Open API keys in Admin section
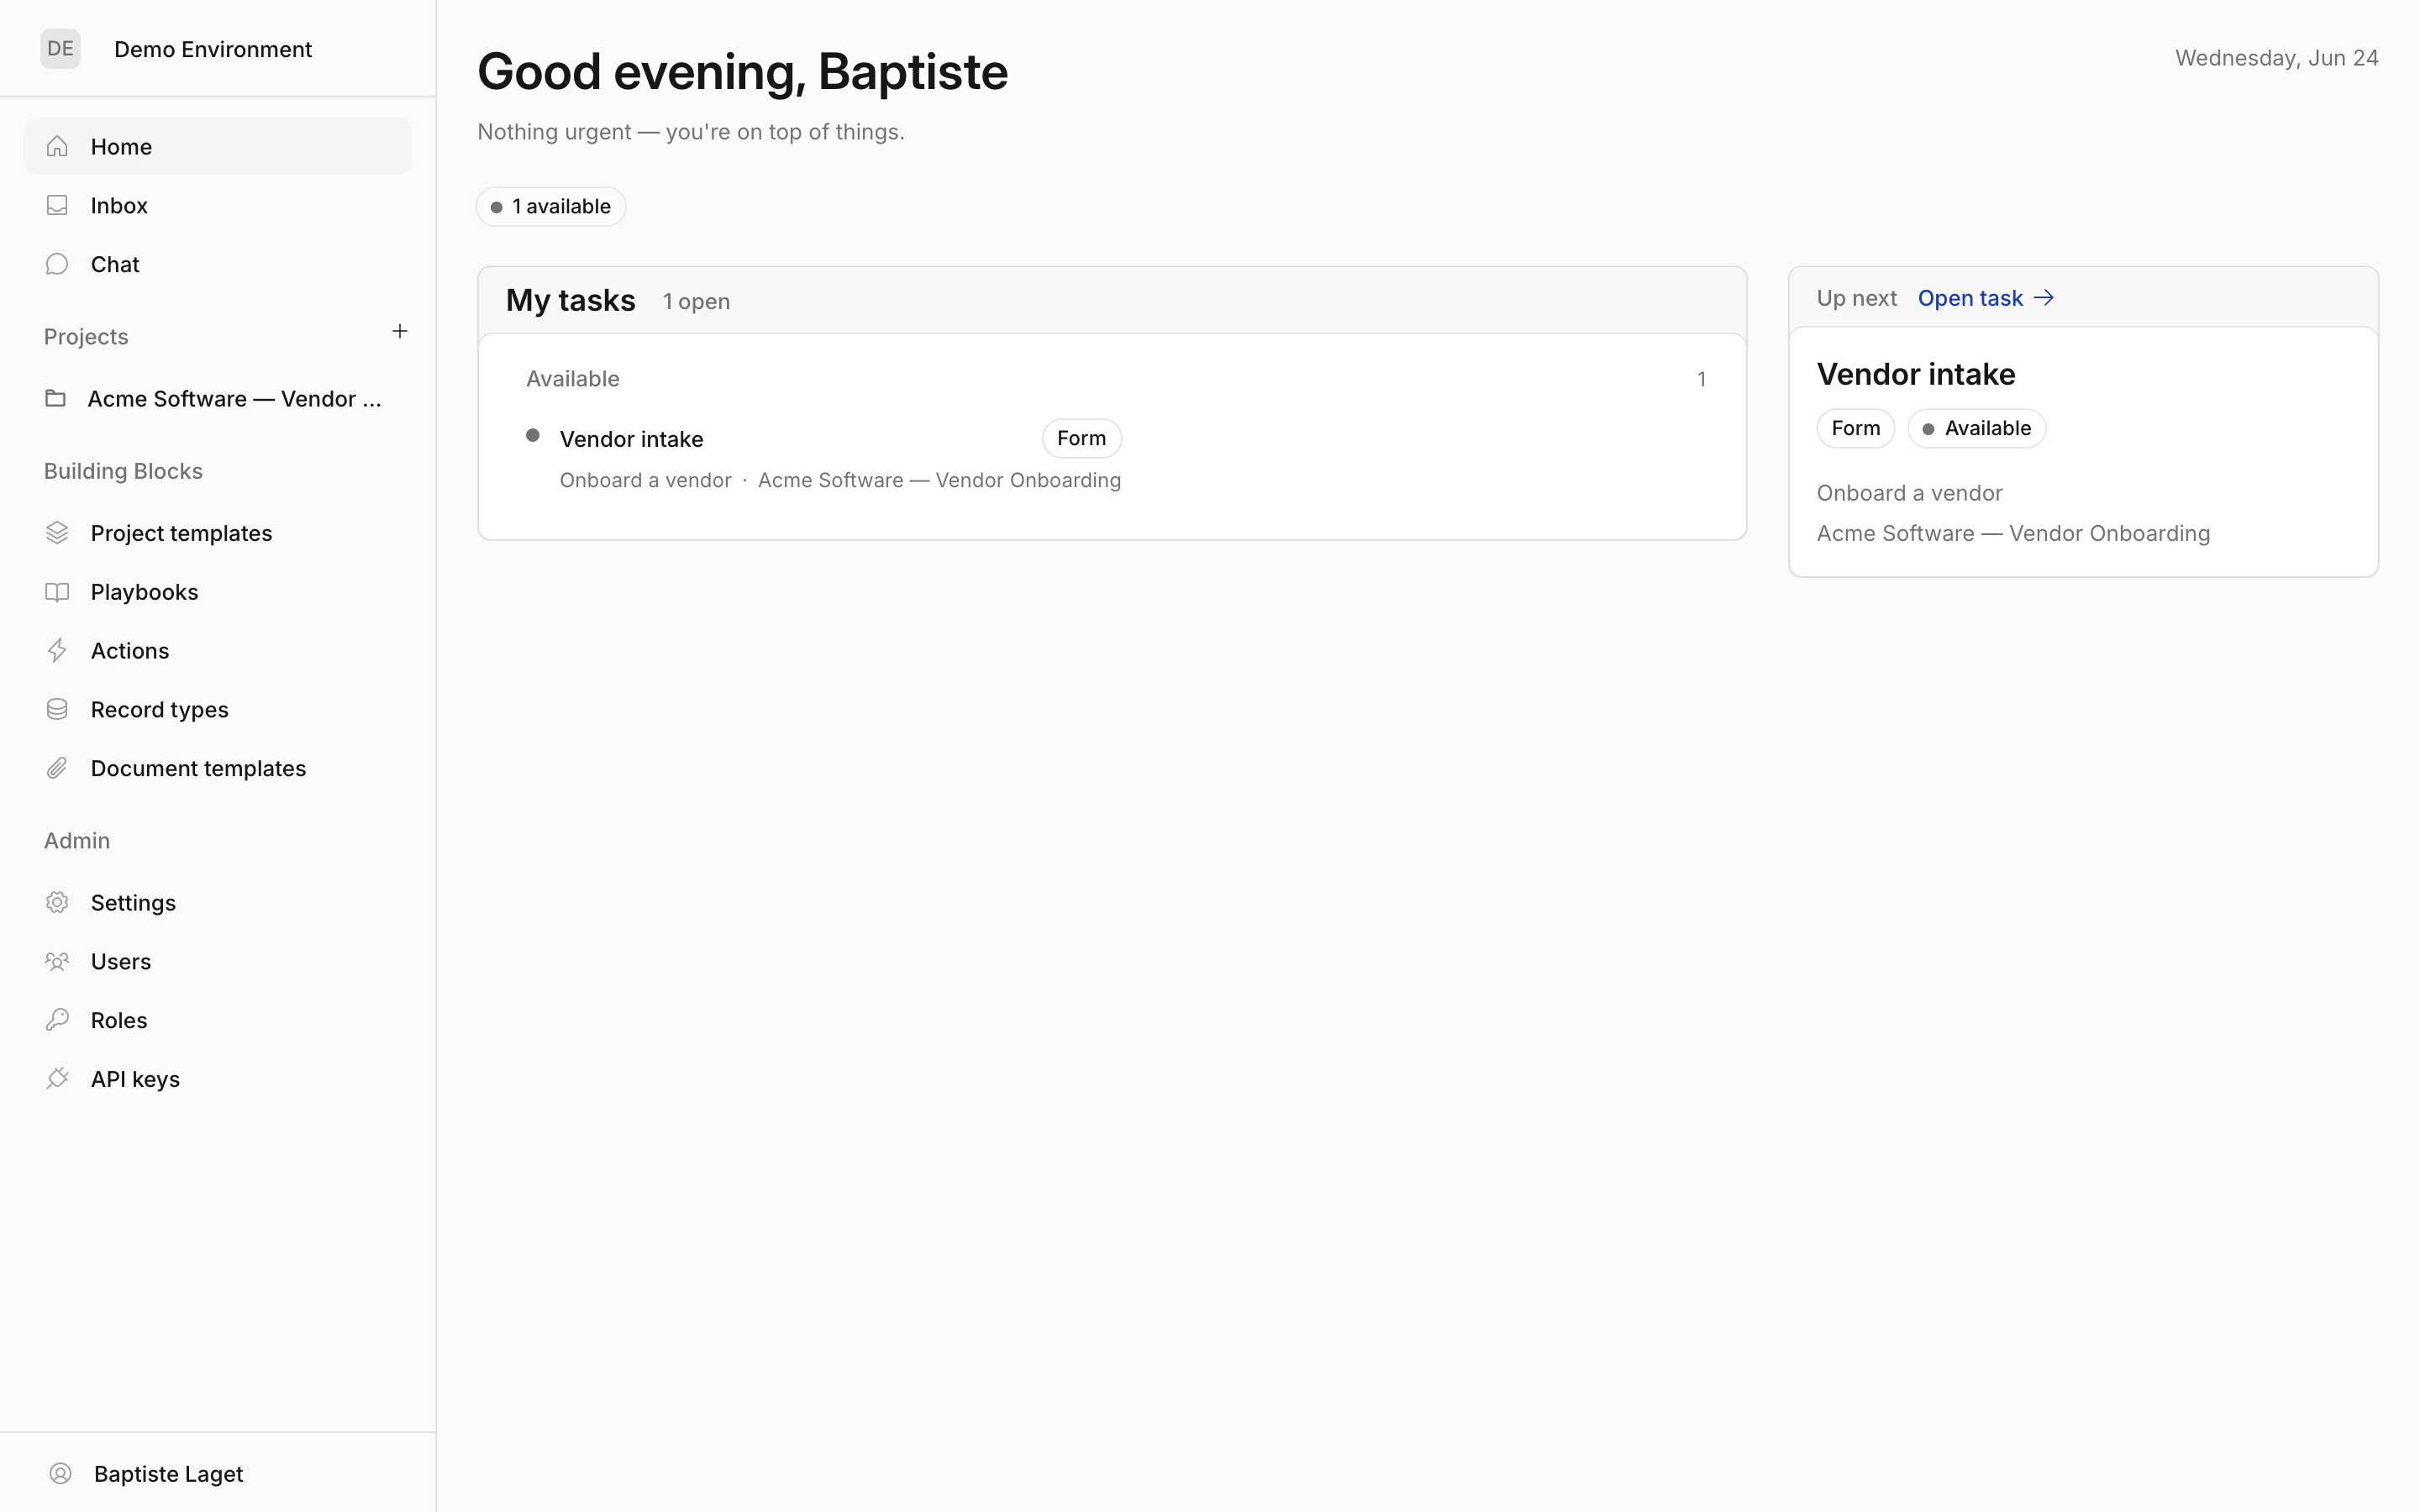 click(x=217, y=1078)
